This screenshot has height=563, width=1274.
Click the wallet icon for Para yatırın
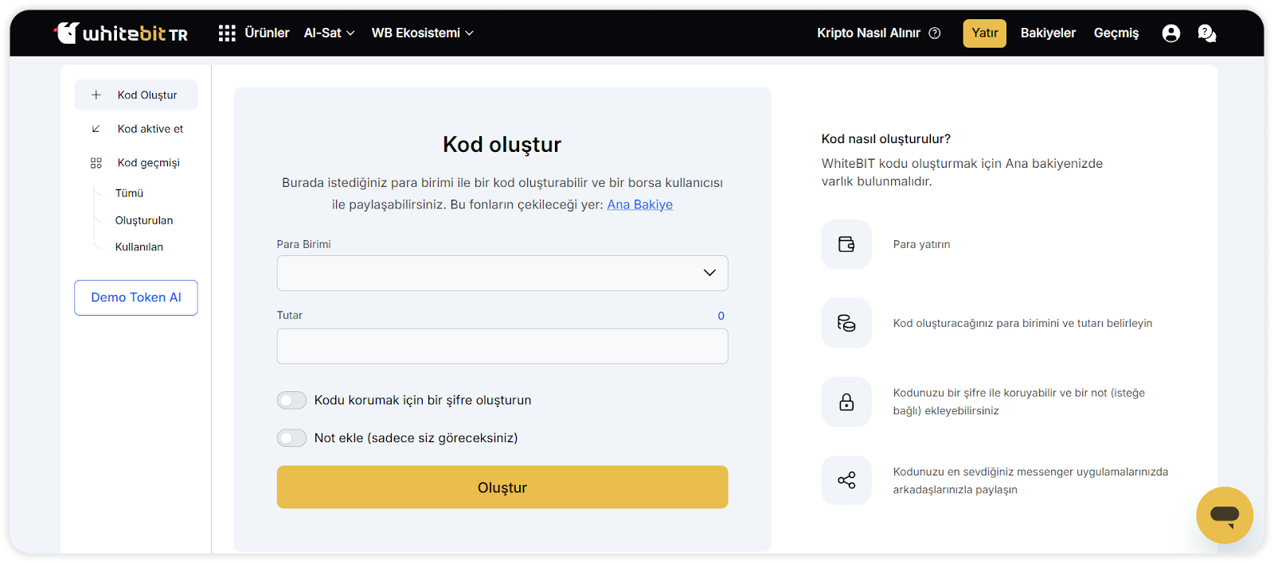point(846,244)
